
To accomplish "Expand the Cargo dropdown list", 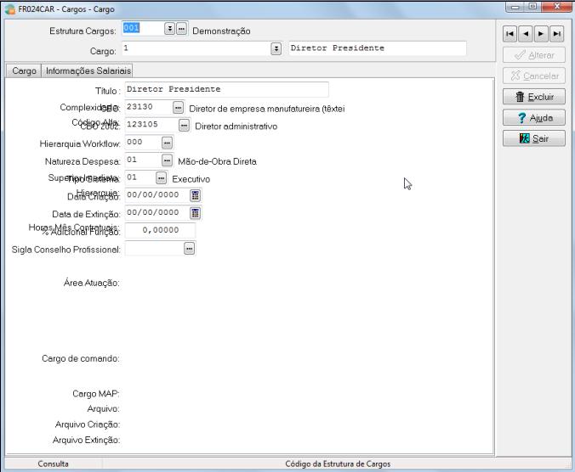I will coord(276,48).
